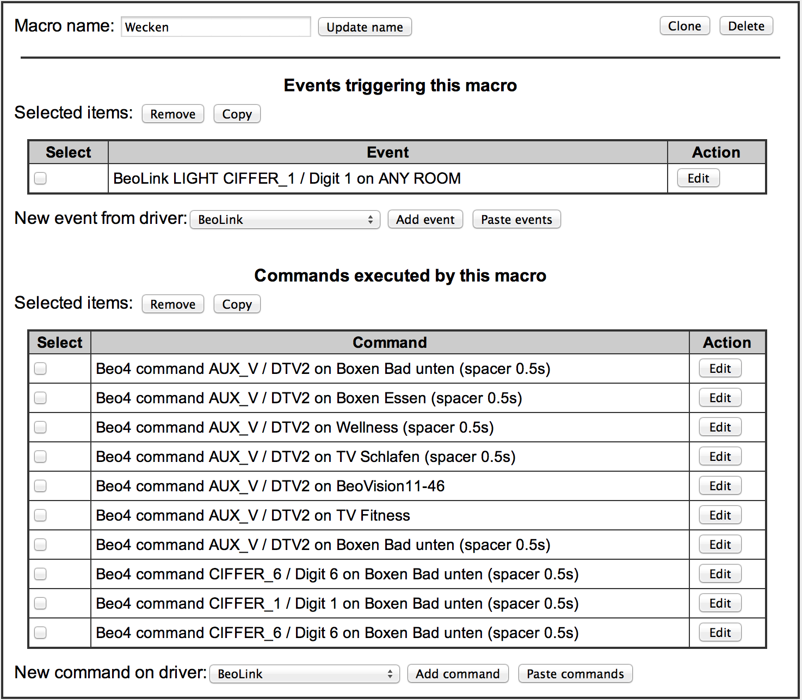Clone this macro
The image size is (802, 700).
[x=684, y=26]
